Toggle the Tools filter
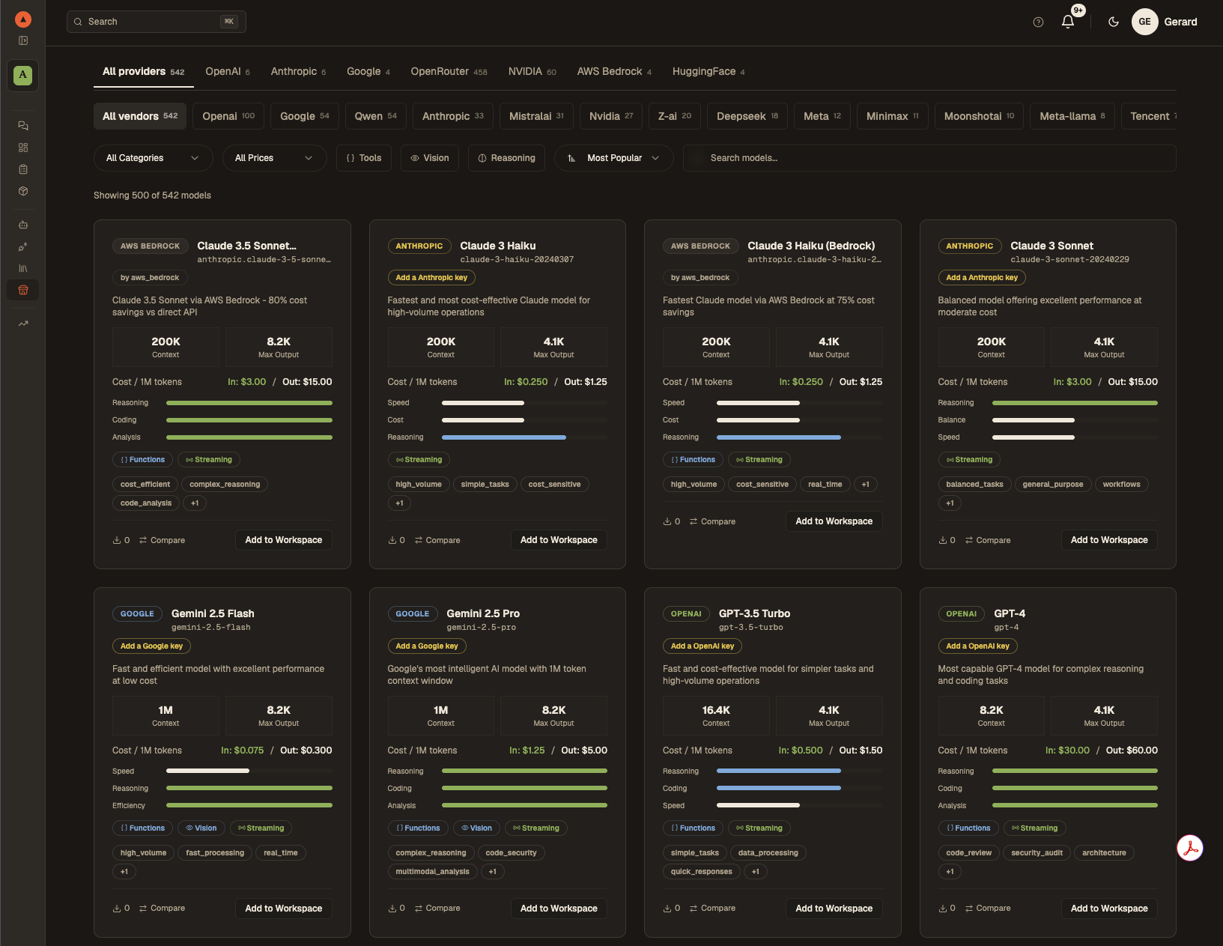This screenshot has height=946, width=1223. click(x=364, y=158)
